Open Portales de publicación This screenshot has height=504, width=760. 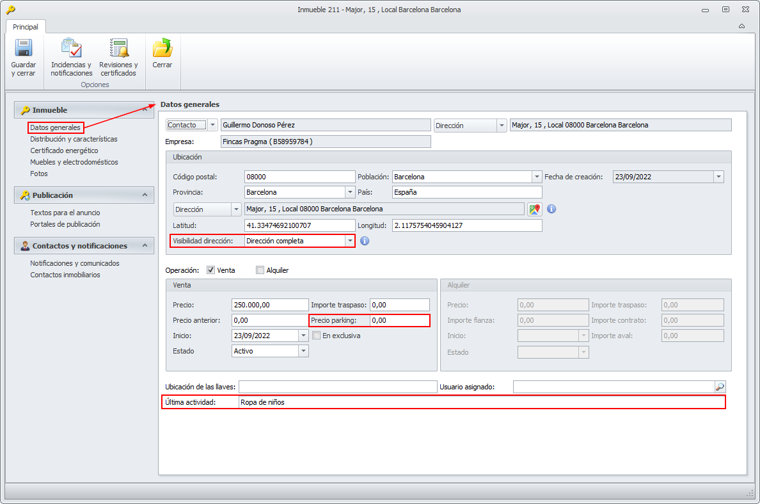point(65,224)
